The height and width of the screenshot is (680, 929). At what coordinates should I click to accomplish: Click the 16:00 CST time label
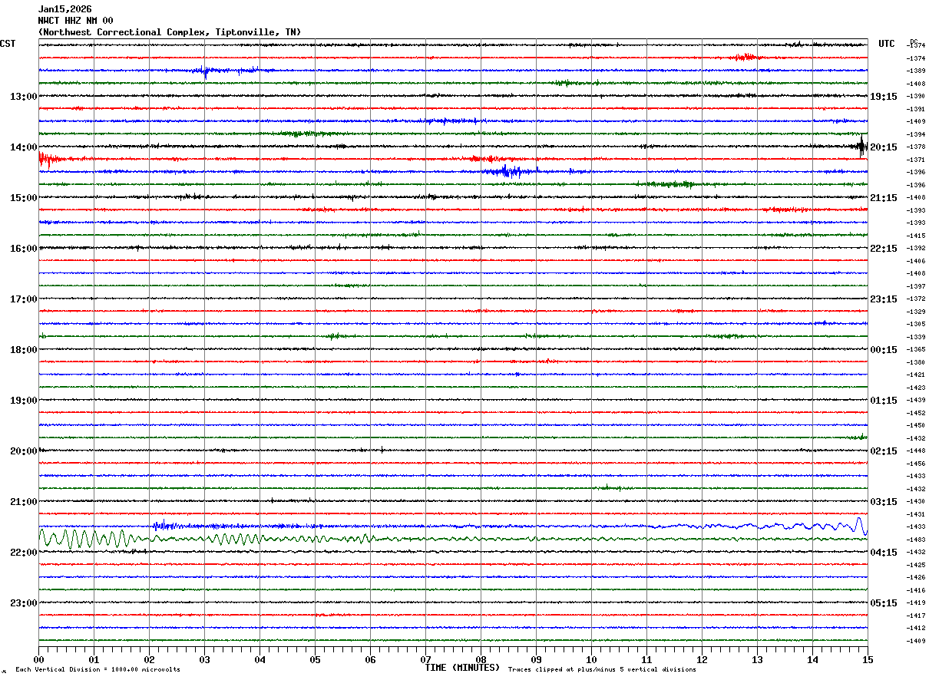point(24,249)
